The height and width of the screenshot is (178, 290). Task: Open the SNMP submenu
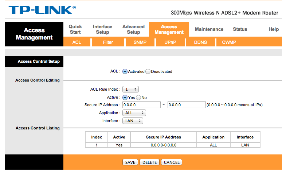(140, 42)
